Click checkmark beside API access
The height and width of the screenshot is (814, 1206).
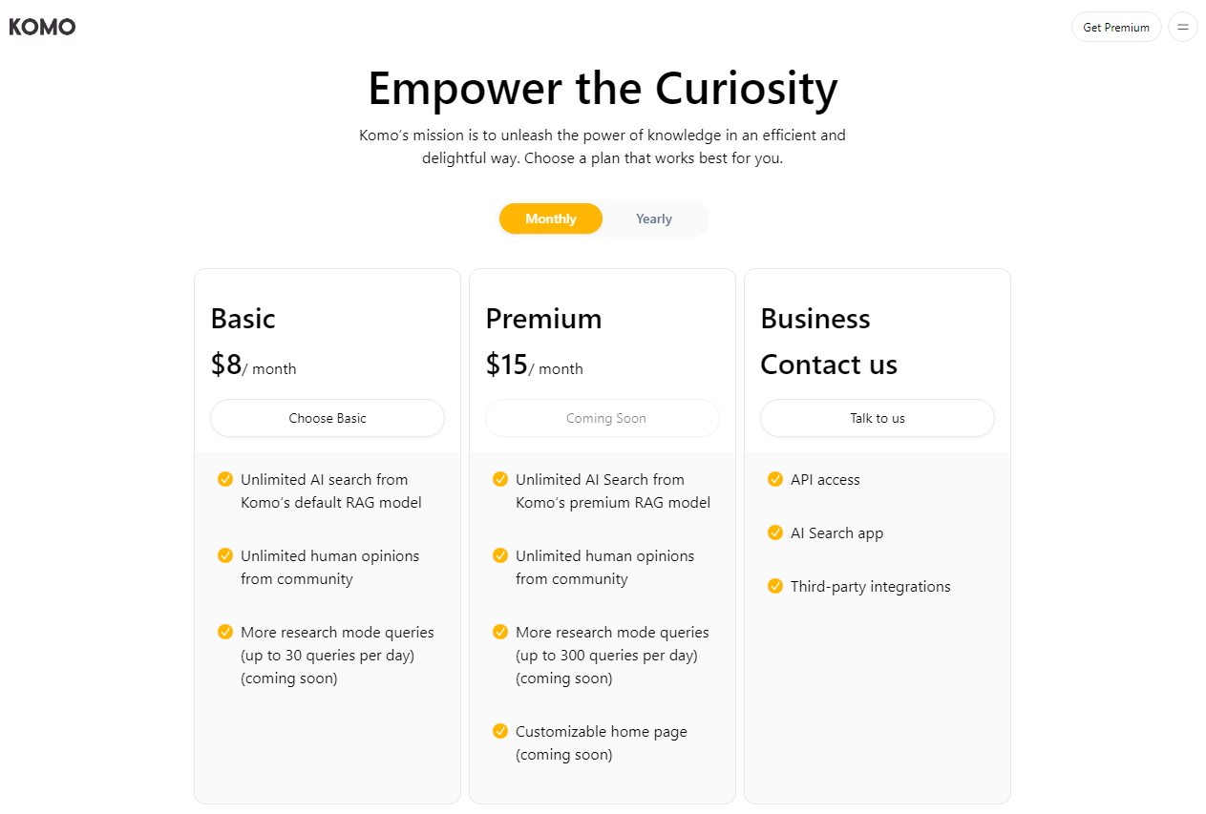[775, 479]
